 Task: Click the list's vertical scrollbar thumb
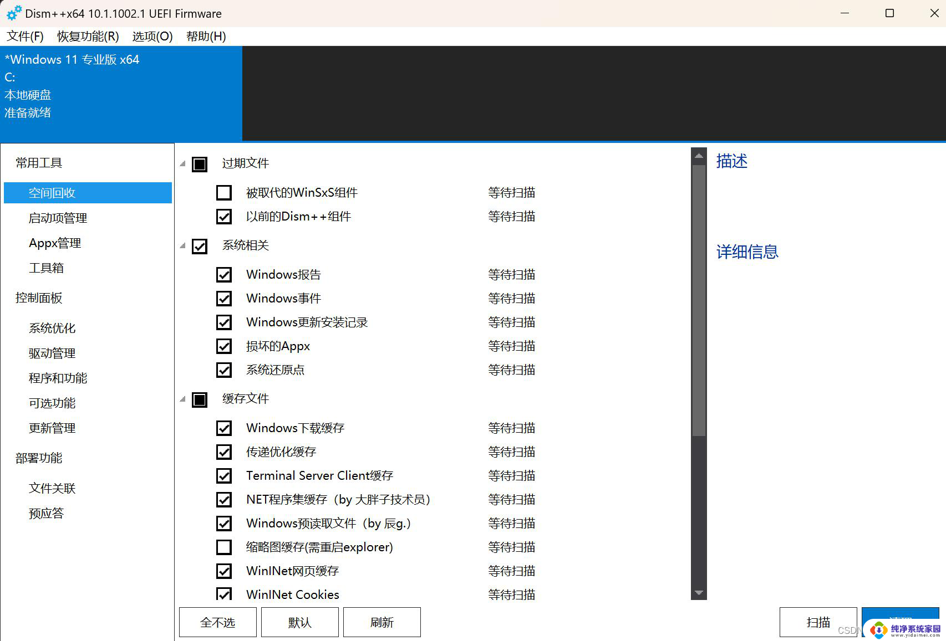pyautogui.click(x=699, y=300)
